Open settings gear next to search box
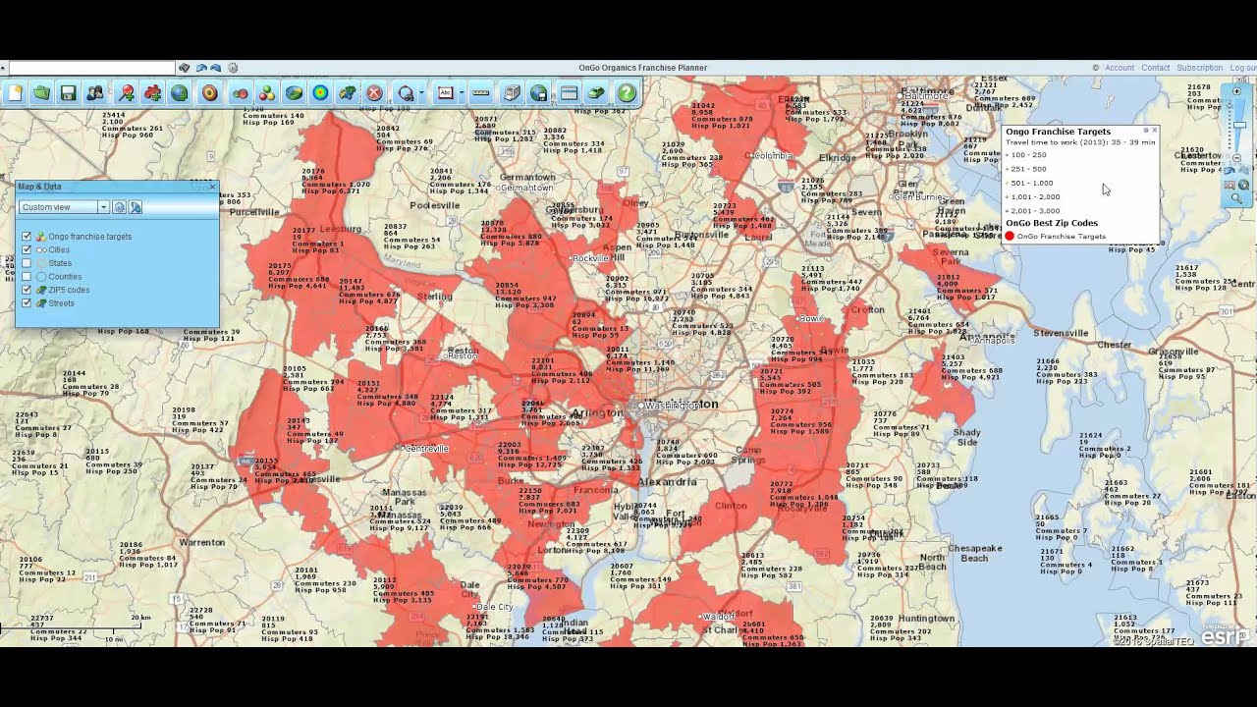1257x707 pixels. (233, 68)
